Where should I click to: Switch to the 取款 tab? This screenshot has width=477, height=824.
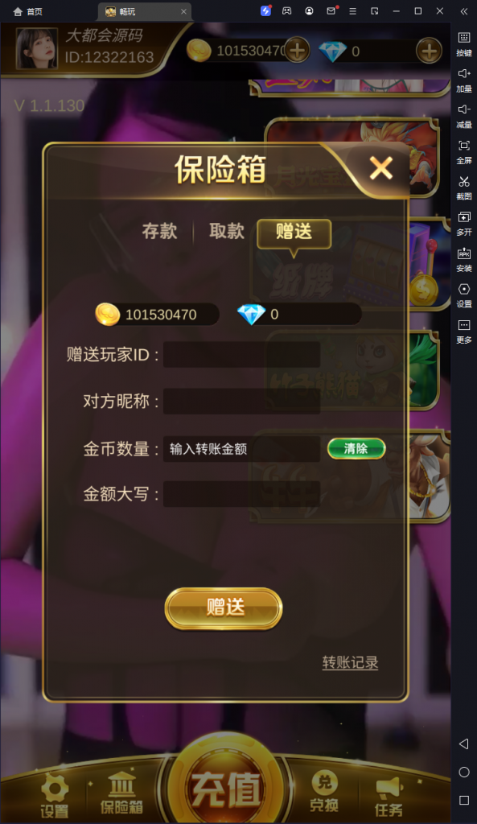227,231
